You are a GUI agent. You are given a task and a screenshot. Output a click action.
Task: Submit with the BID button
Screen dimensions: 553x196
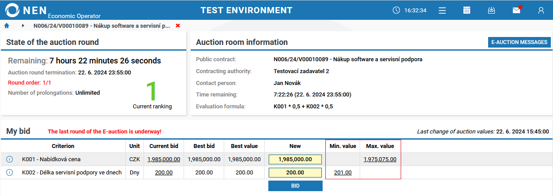295,186
